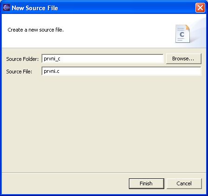The width and height of the screenshot is (208, 196).
Task: Focus the Source File text field
Action: coord(121,71)
